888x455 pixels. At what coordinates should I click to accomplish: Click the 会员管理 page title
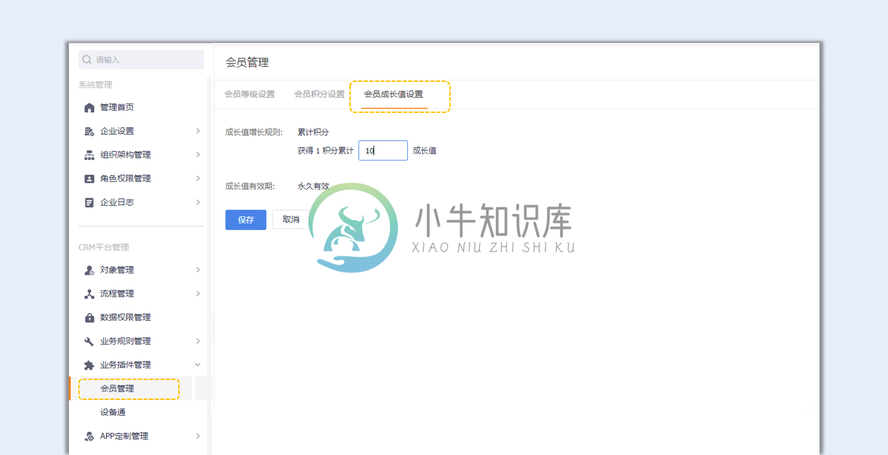coord(247,62)
